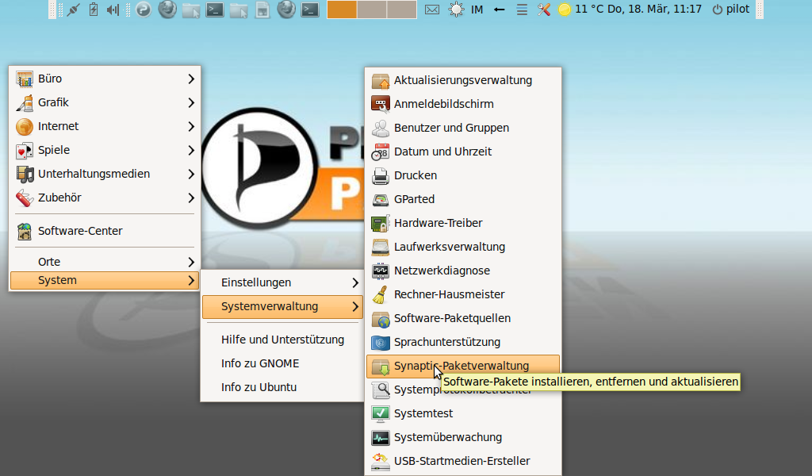Viewport: 812px width, 476px height.
Task: Open Synaptic-Paketverwaltung from the menu
Action: tap(461, 366)
